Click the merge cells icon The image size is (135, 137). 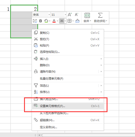coord(87,15)
